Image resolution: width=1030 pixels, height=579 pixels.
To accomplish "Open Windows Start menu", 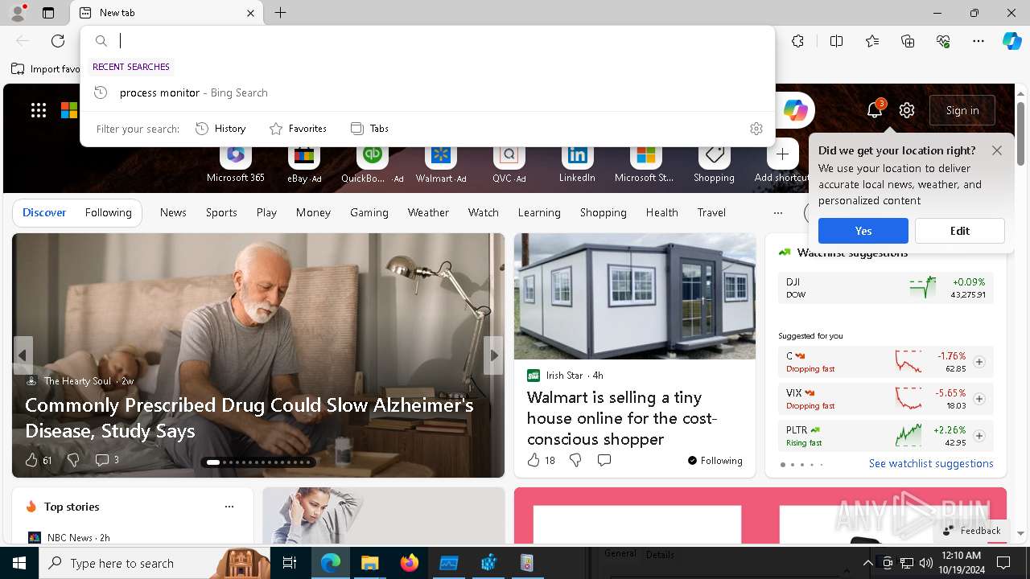I will click(19, 563).
